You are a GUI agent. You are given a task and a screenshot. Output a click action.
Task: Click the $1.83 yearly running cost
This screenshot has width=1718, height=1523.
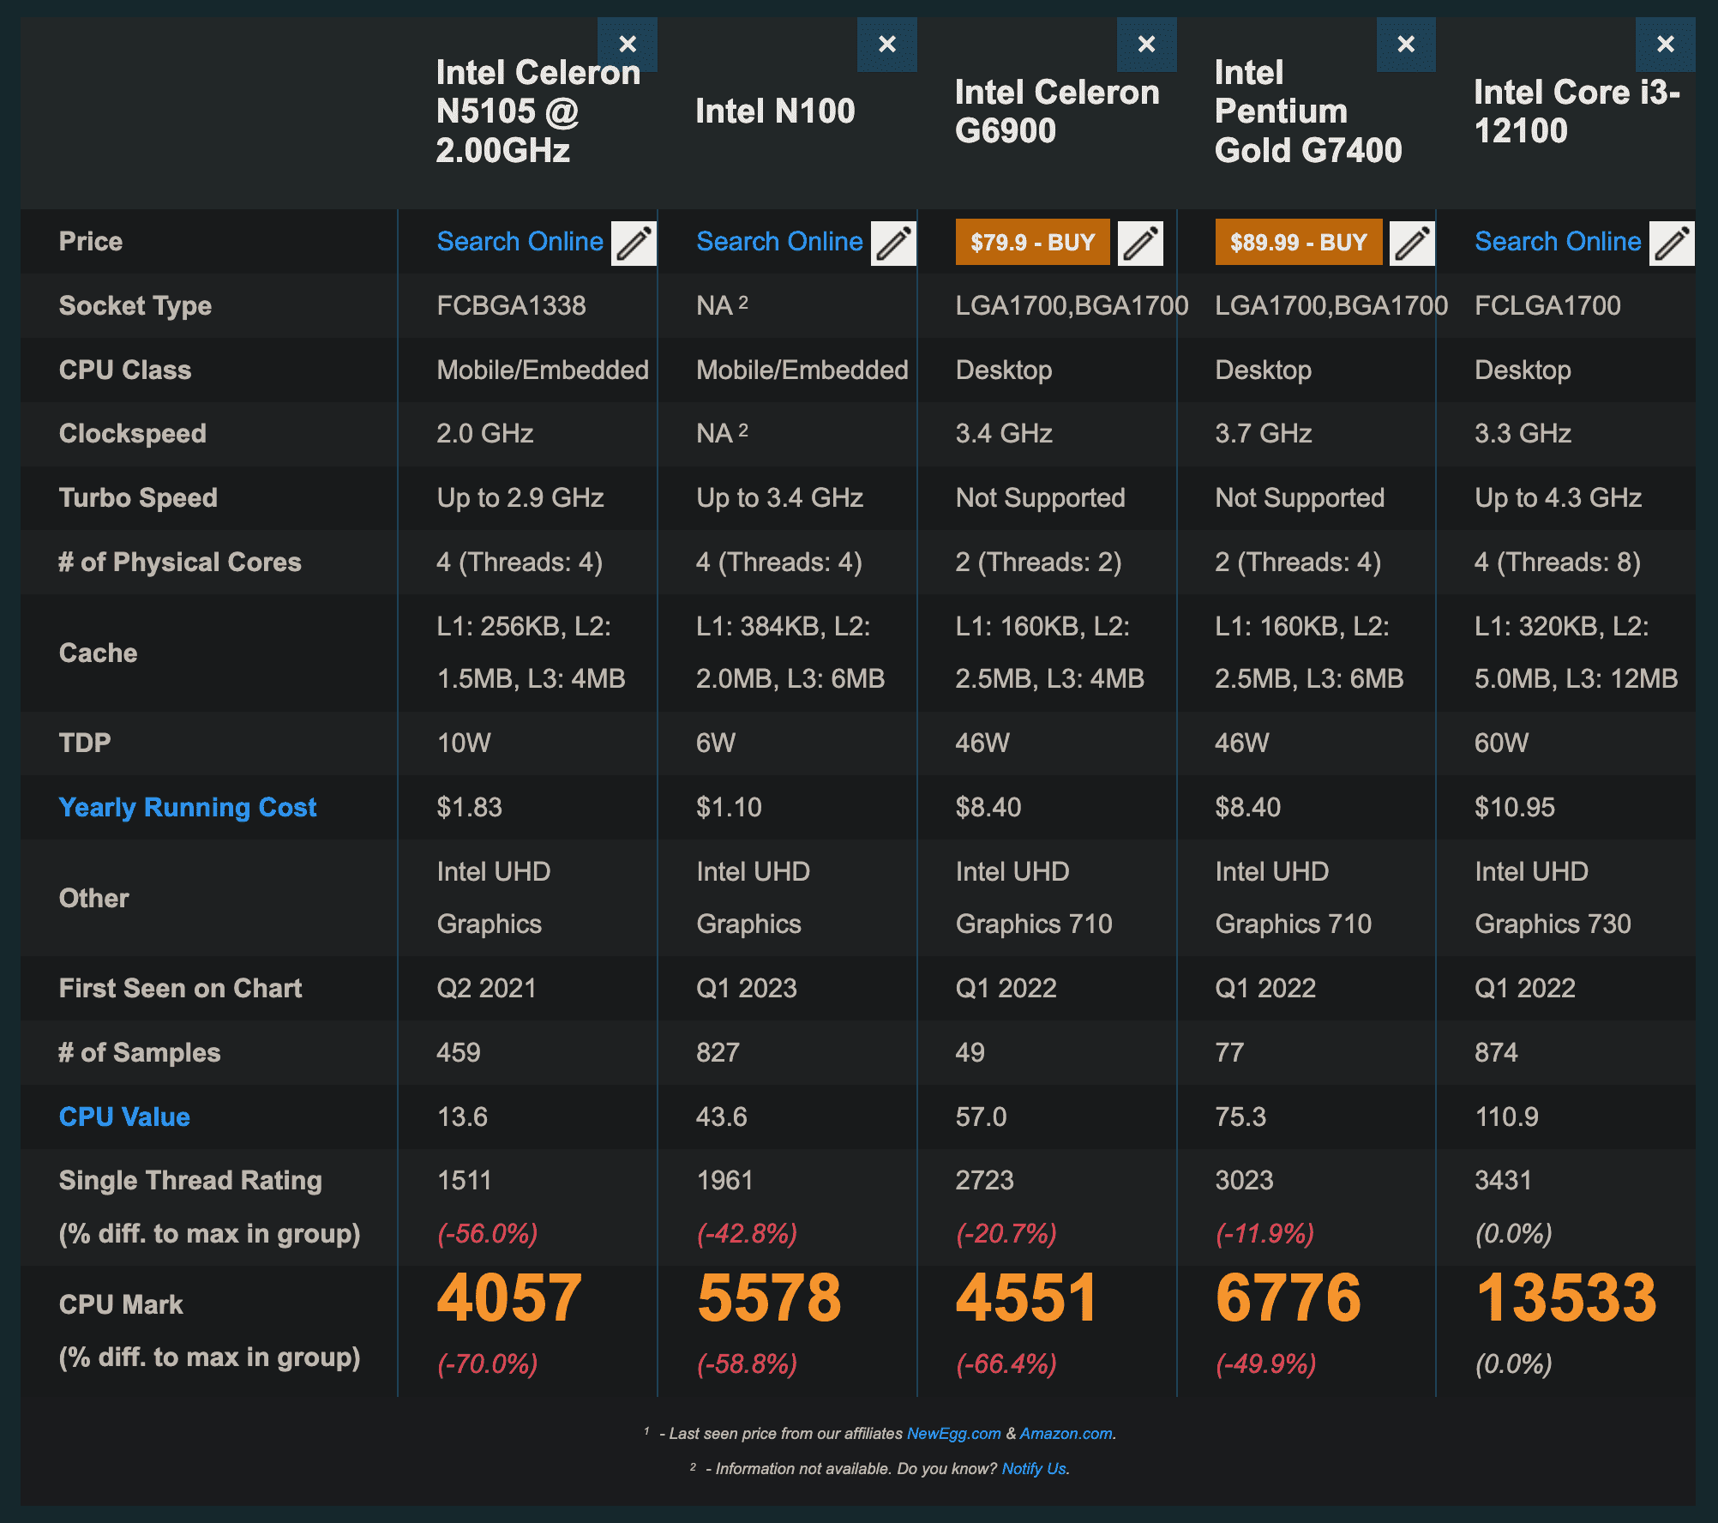click(469, 808)
